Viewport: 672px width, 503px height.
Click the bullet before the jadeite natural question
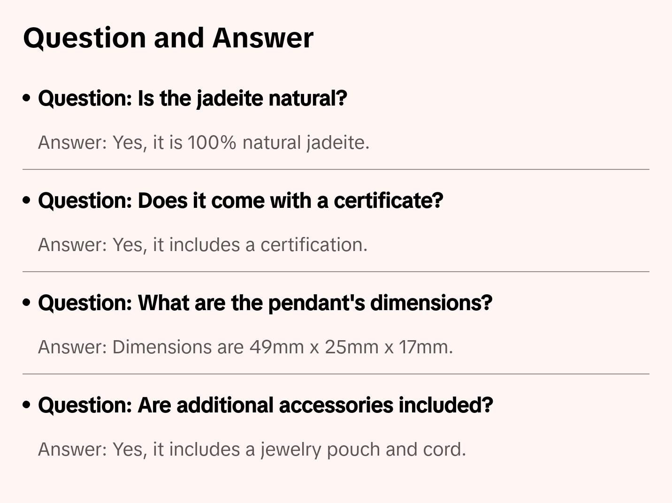27,99
